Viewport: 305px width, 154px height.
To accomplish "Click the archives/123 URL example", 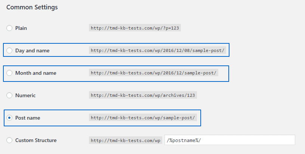I will click(143, 95).
